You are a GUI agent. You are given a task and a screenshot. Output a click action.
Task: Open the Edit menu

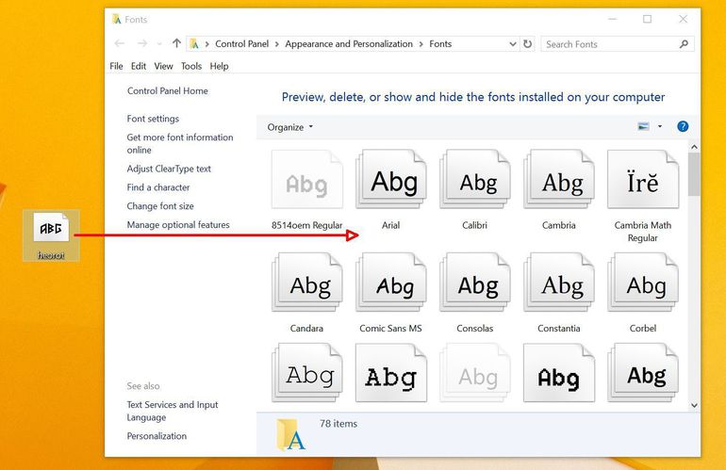[x=139, y=66]
